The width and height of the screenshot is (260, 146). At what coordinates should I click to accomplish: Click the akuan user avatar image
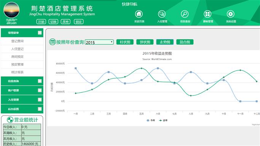(11, 10)
